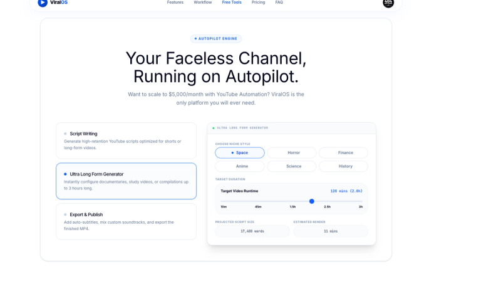This screenshot has height=289, width=501.
Task: Navigate to Pricing
Action: (x=258, y=3)
